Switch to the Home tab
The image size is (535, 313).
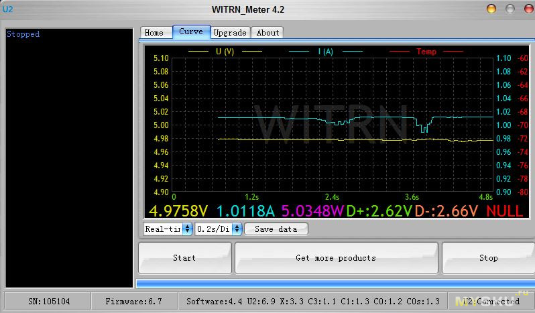pyautogui.click(x=156, y=33)
